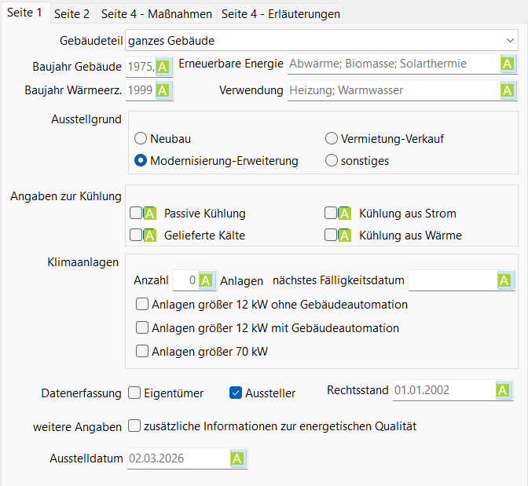Click the nächstes Fälligkeitsdatum input field
This screenshot has height=486, width=528.
[x=453, y=280]
